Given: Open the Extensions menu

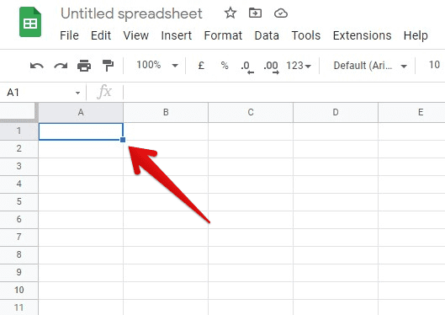Looking at the screenshot, I should click(x=362, y=35).
